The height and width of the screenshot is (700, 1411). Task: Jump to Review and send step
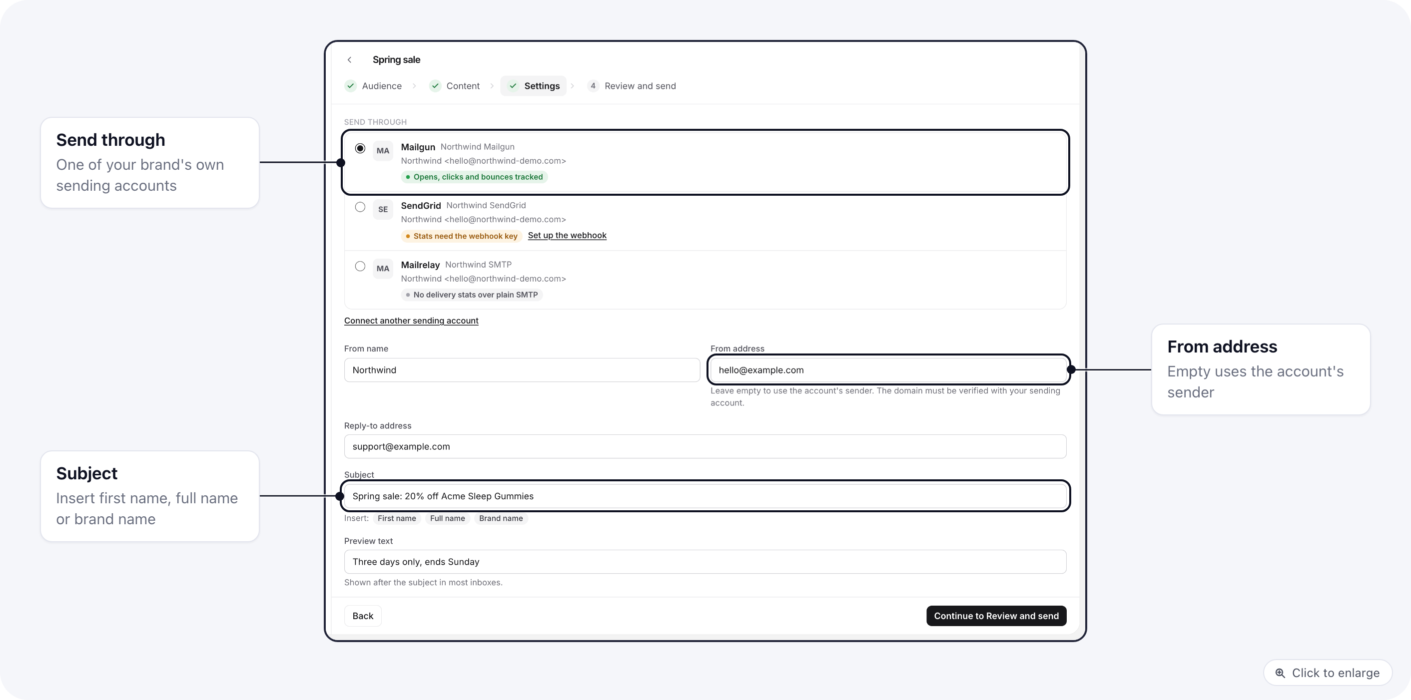[632, 86]
